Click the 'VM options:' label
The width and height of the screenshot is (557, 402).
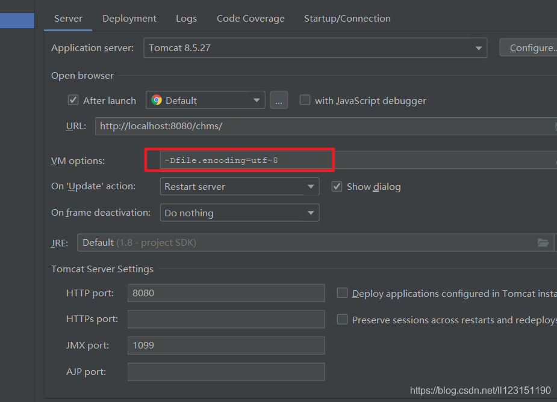(78, 161)
